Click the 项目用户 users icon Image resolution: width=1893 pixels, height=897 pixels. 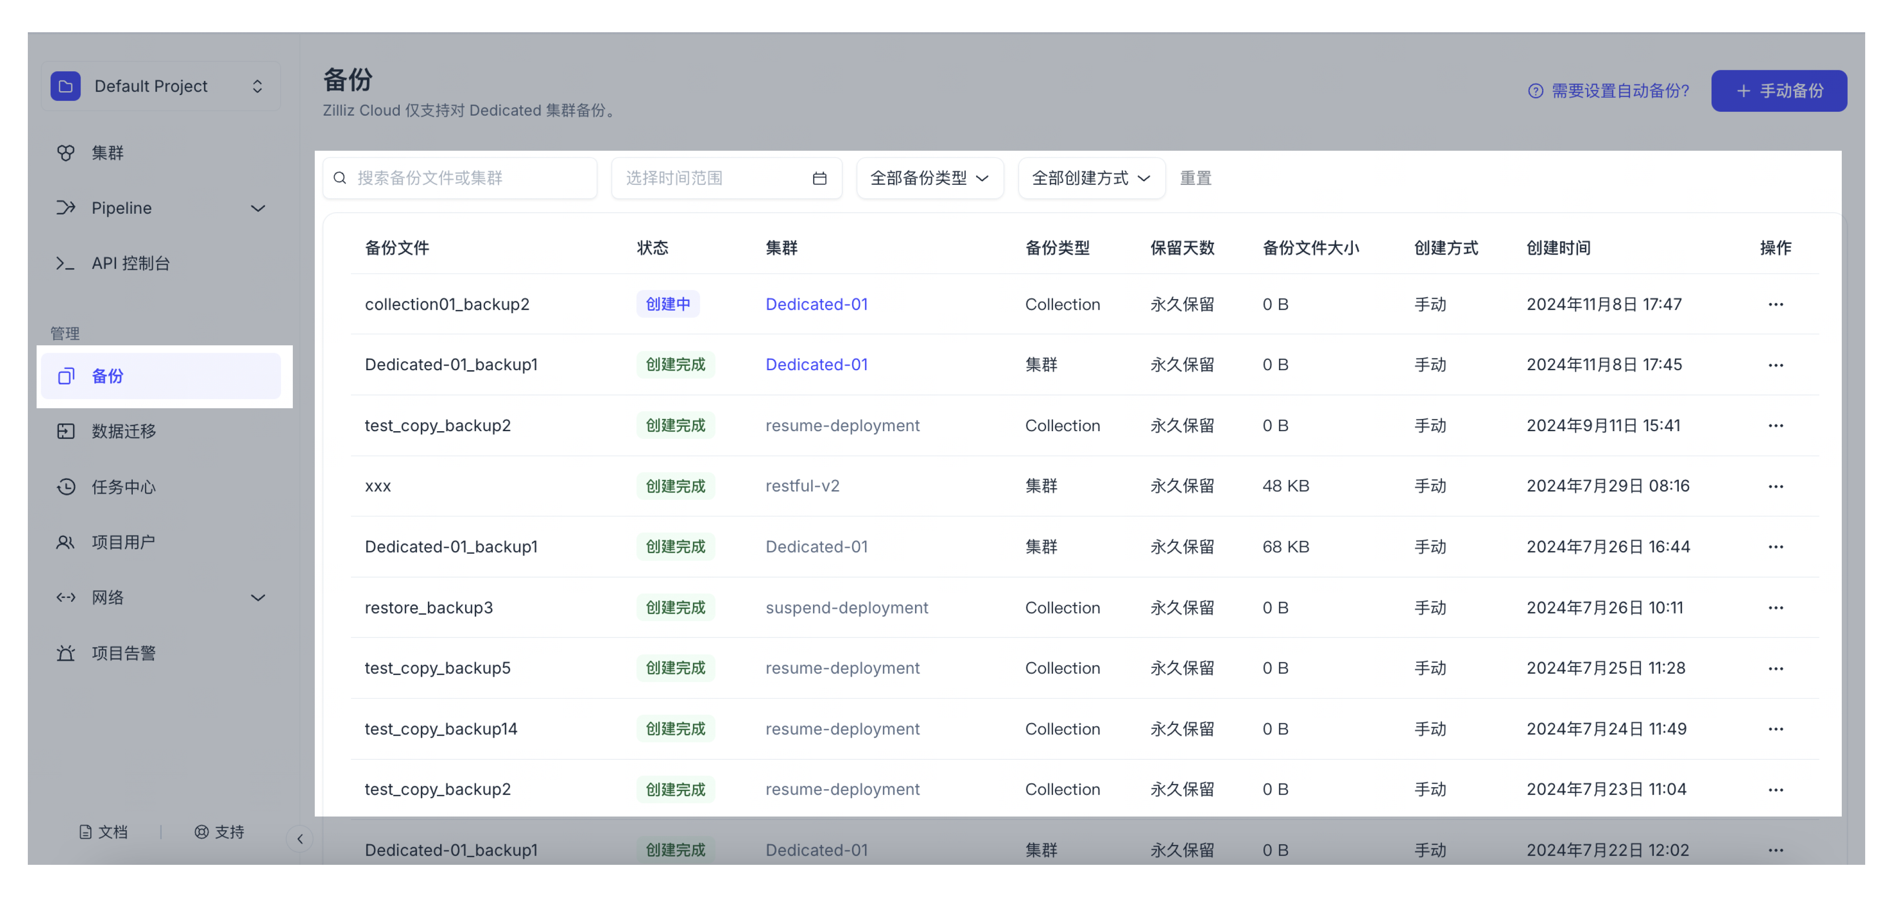tap(65, 542)
